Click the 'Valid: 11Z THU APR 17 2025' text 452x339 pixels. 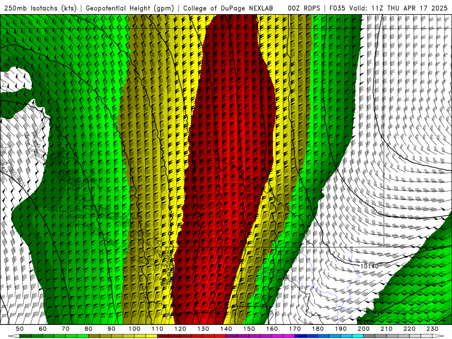398,8
